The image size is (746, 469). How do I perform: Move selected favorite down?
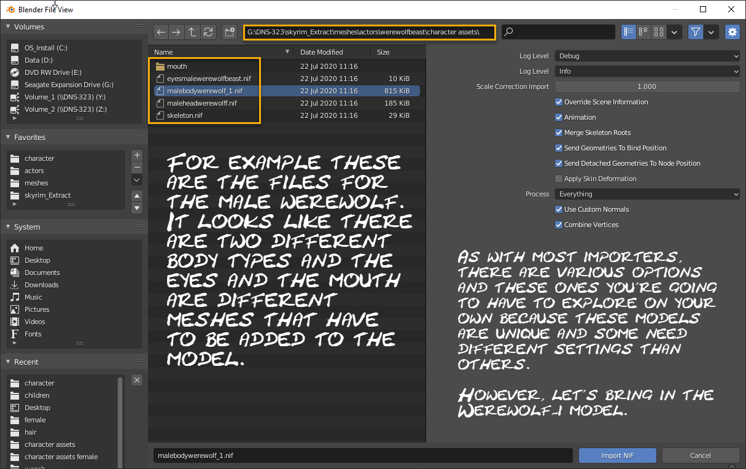pyautogui.click(x=137, y=208)
